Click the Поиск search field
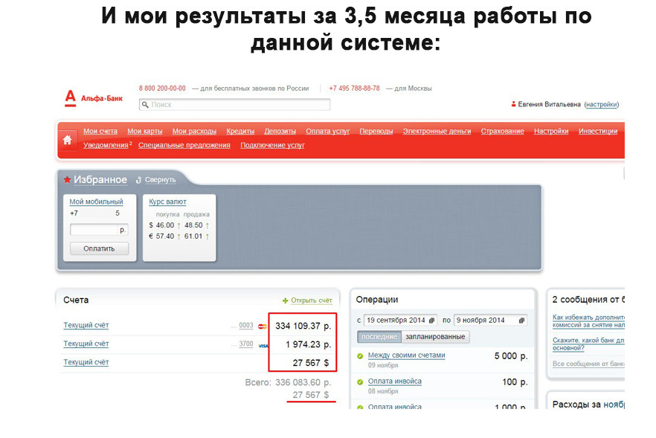 (235, 105)
